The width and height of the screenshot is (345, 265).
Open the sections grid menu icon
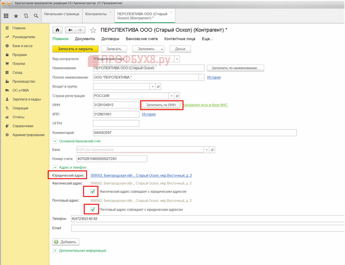point(6,16)
